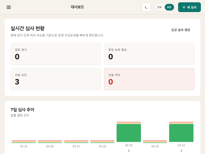Inspect the red 오늘 차단 card
The image size is (205, 154).
tap(149, 79)
